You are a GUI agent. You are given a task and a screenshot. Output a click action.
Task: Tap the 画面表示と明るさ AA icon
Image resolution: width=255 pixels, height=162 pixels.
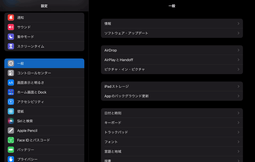pos(11,83)
